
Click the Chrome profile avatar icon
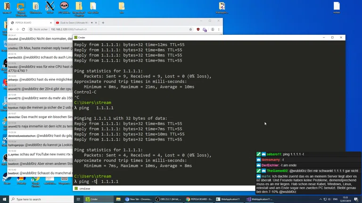pos(212,29)
